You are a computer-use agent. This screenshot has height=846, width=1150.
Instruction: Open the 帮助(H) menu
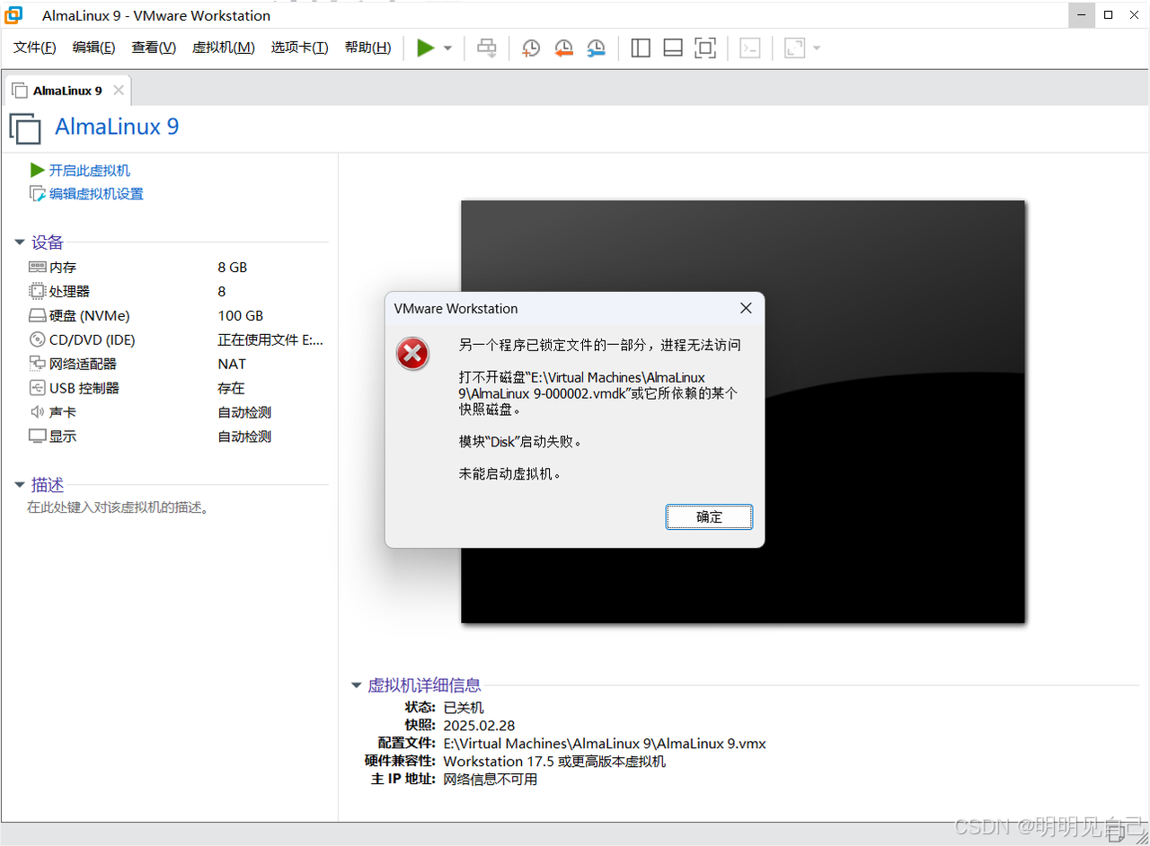coord(368,48)
